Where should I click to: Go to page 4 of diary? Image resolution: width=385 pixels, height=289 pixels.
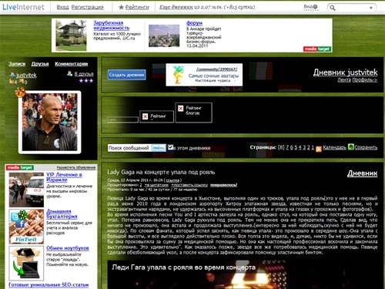point(300,147)
